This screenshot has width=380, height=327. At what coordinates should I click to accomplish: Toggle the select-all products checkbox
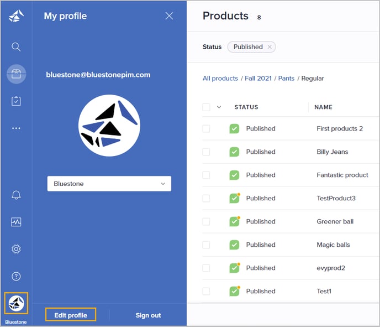[x=206, y=107]
